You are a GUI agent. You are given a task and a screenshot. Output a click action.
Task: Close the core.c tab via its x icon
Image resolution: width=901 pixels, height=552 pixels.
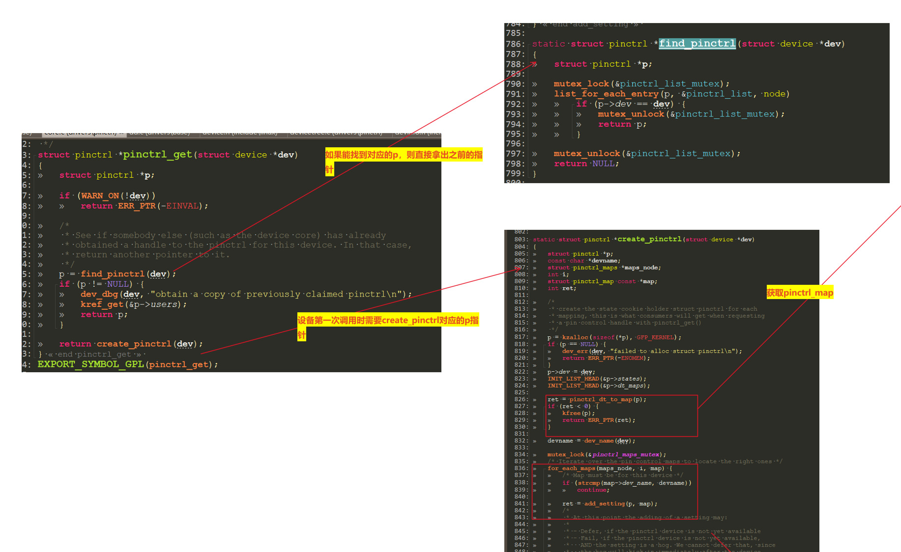point(120,133)
